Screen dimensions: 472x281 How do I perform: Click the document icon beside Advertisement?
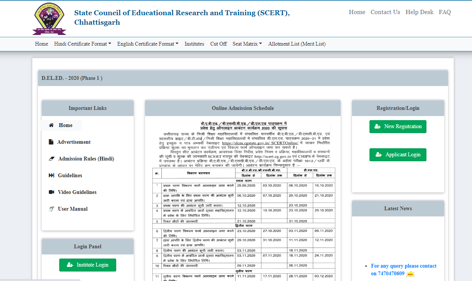coord(51,142)
